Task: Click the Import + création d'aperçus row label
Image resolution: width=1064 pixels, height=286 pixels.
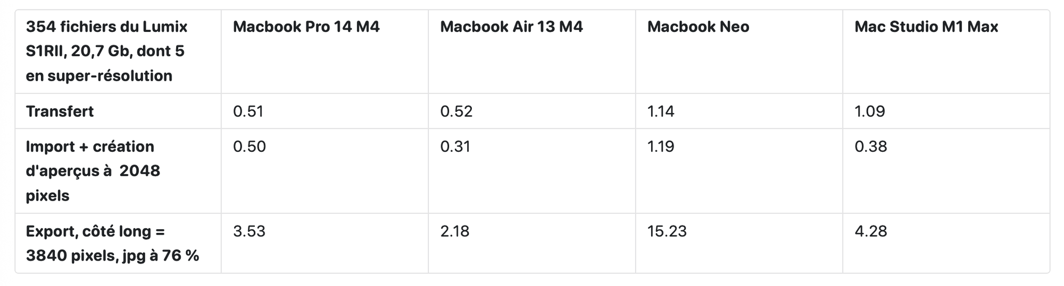Action: (x=93, y=171)
